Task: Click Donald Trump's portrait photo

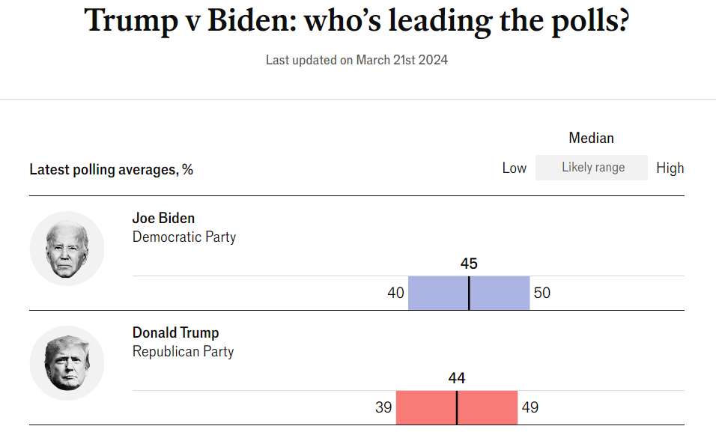Action: (x=67, y=363)
